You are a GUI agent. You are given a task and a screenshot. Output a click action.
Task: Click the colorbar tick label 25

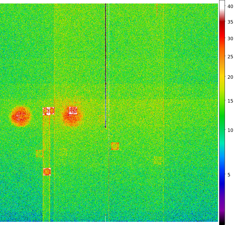pos(230,57)
